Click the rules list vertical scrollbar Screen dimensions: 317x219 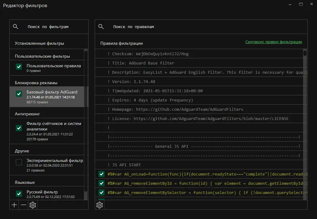[x=305, y=123]
